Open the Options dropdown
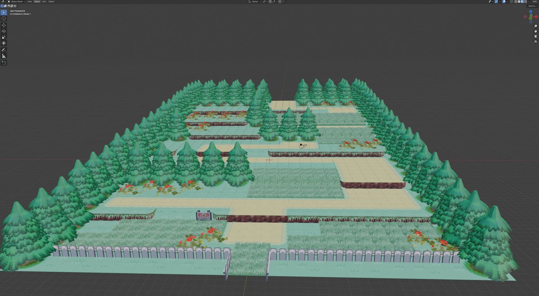 (x=533, y=6)
